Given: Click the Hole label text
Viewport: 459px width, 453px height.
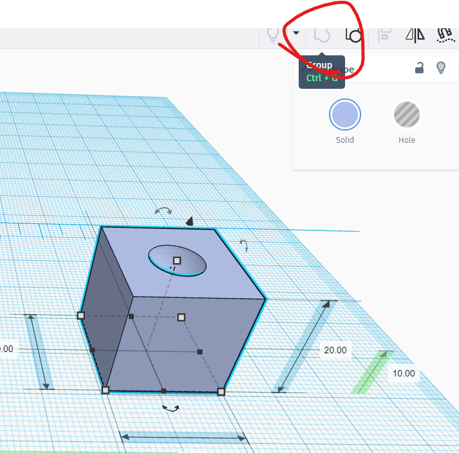Looking at the screenshot, I should click(407, 140).
